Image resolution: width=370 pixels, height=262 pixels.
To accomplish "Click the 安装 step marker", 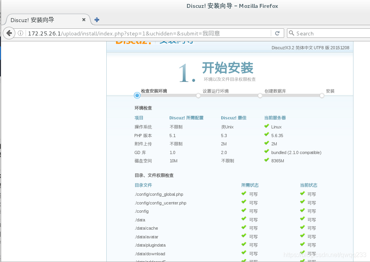I will pos(322,96).
